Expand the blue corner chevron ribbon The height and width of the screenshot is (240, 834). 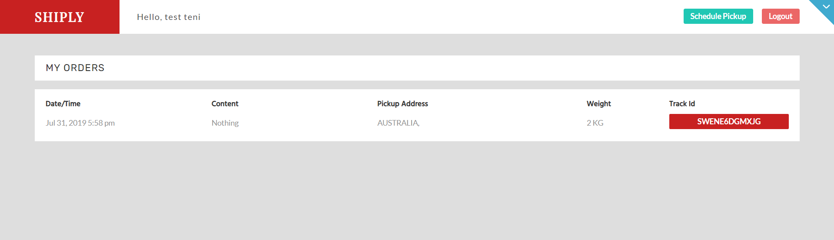point(825,7)
